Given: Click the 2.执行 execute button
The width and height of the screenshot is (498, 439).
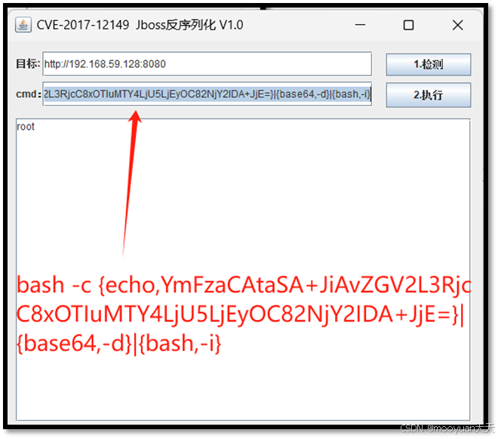Looking at the screenshot, I should tap(428, 95).
